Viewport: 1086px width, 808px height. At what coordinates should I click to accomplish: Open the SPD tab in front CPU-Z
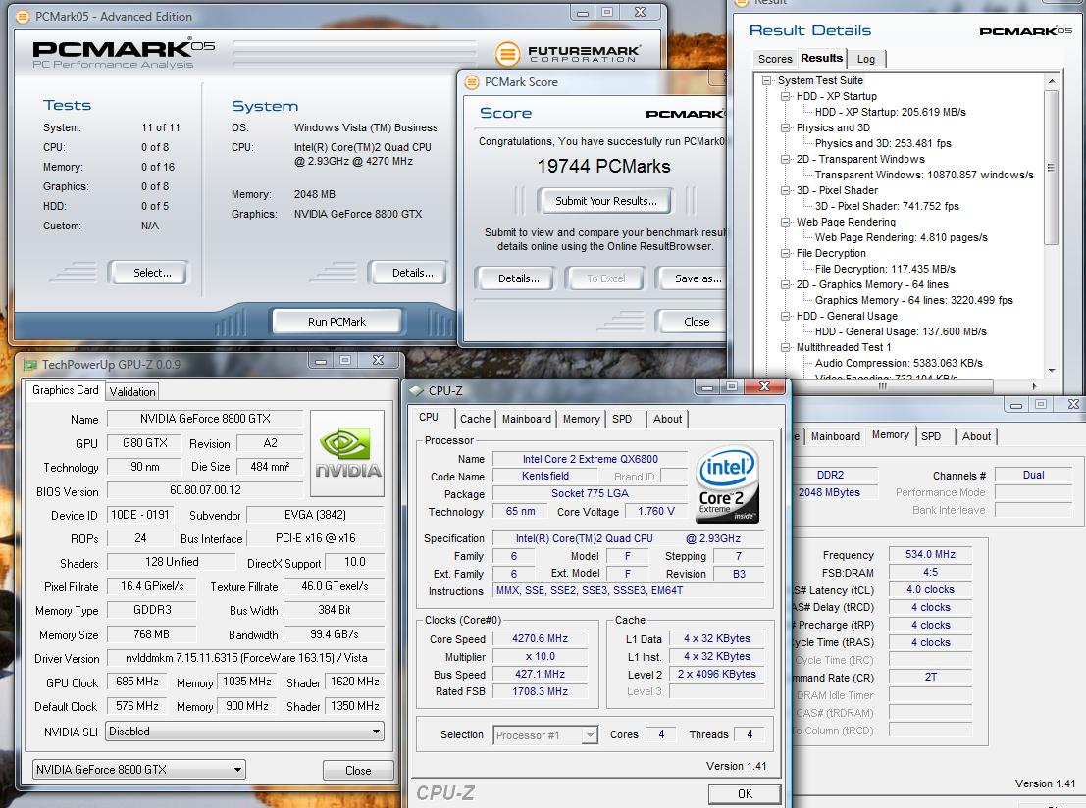click(x=622, y=419)
